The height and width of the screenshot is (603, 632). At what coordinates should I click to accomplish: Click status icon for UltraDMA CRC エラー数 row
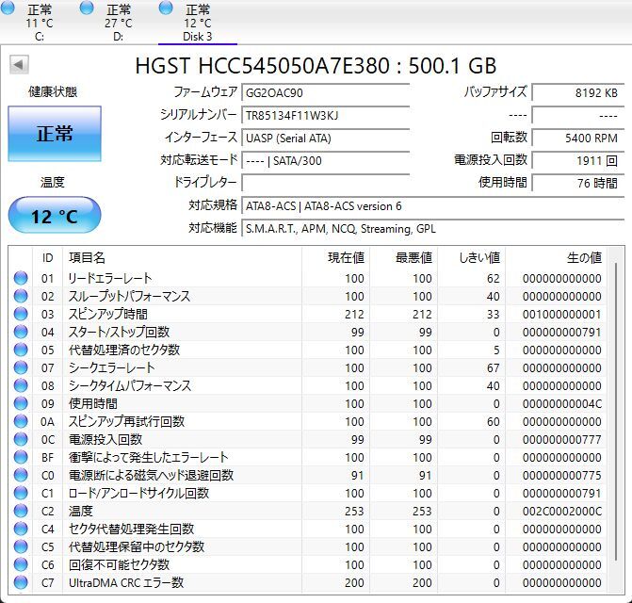[21, 582]
